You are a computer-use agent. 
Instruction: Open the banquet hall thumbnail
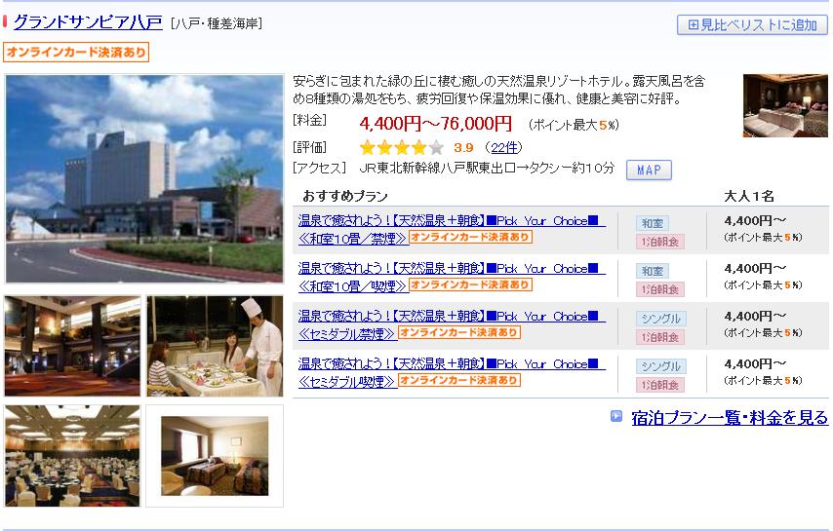pos(72,456)
